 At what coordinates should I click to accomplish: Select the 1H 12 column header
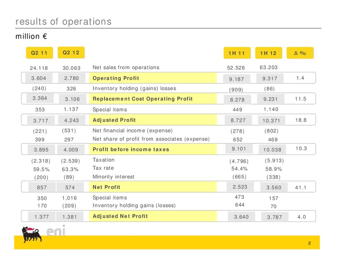point(268,53)
